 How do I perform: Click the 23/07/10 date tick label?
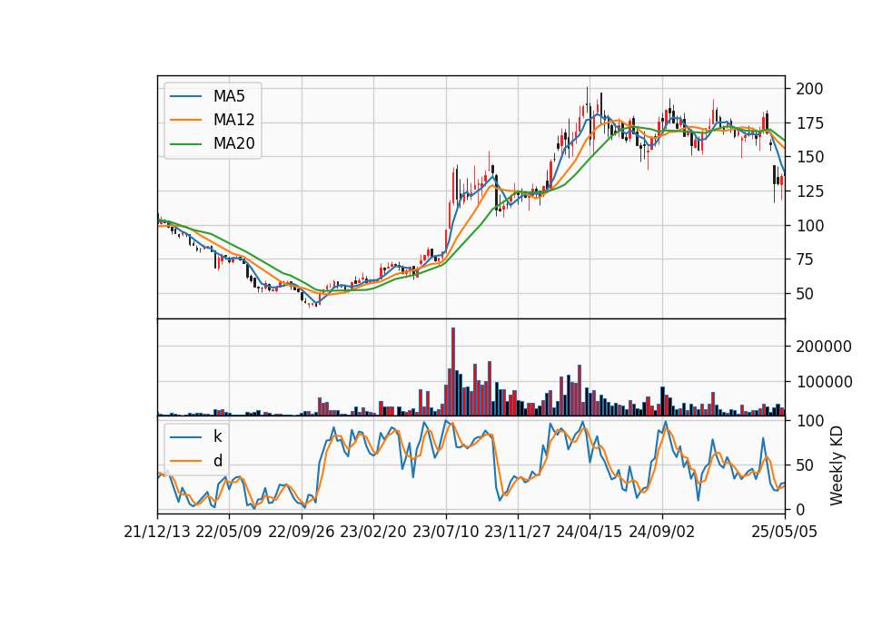click(445, 532)
